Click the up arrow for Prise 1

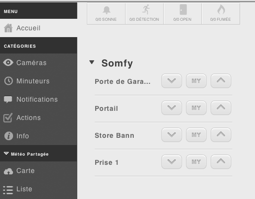221,162
